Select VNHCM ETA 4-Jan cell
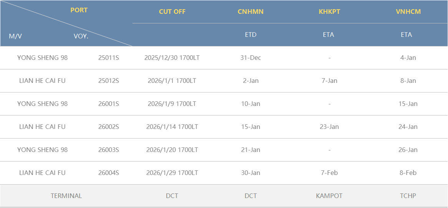 408,58
